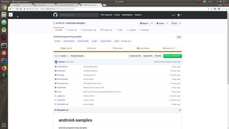Click the new tab button
229x129 pixels.
(104, 5)
